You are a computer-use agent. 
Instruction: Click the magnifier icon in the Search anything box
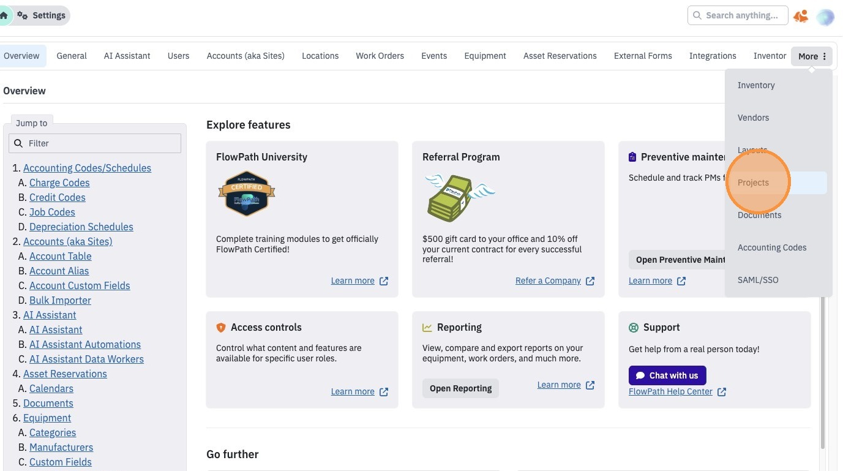[x=697, y=15]
